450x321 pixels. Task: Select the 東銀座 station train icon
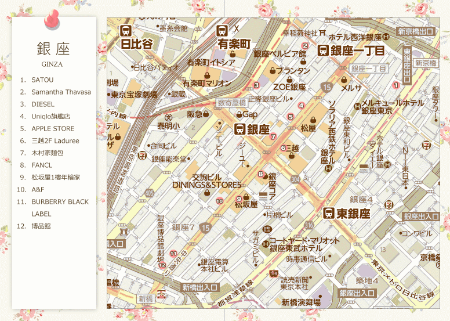(x=329, y=213)
